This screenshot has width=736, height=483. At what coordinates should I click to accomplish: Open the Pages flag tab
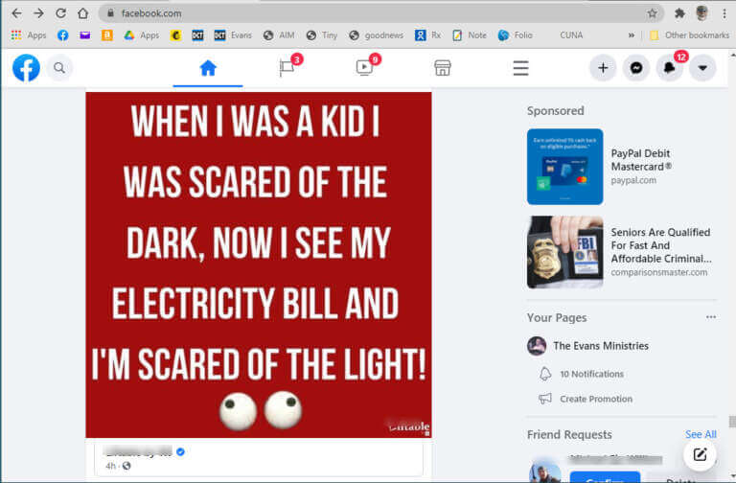[x=287, y=69]
